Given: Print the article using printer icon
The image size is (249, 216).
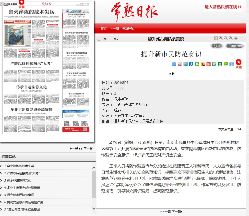Looking at the screenshot, I should (236, 38).
